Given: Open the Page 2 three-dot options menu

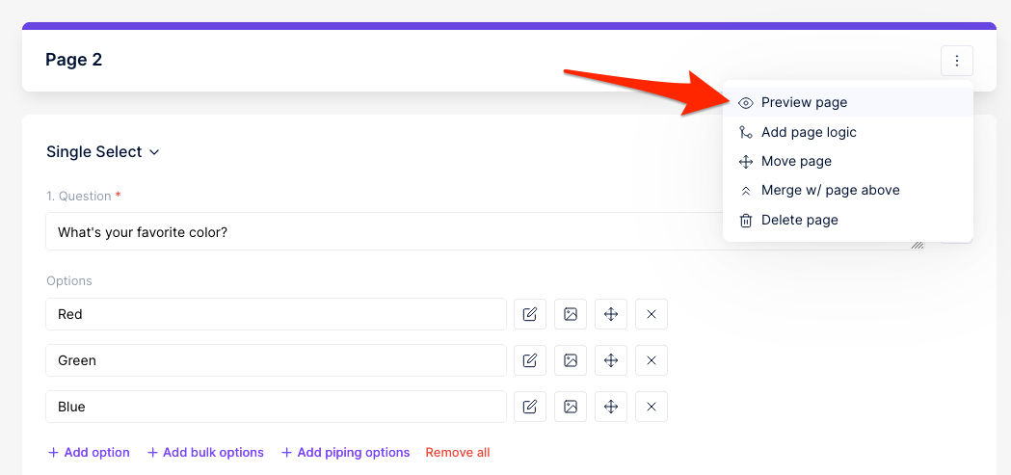Looking at the screenshot, I should 957,62.
